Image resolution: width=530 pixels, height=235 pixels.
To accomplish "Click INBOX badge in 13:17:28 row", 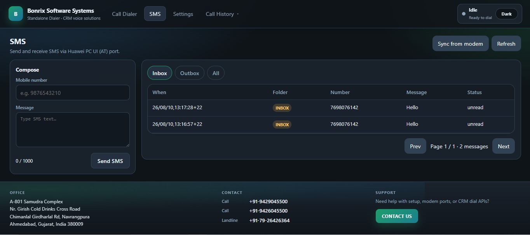I will click(282, 108).
